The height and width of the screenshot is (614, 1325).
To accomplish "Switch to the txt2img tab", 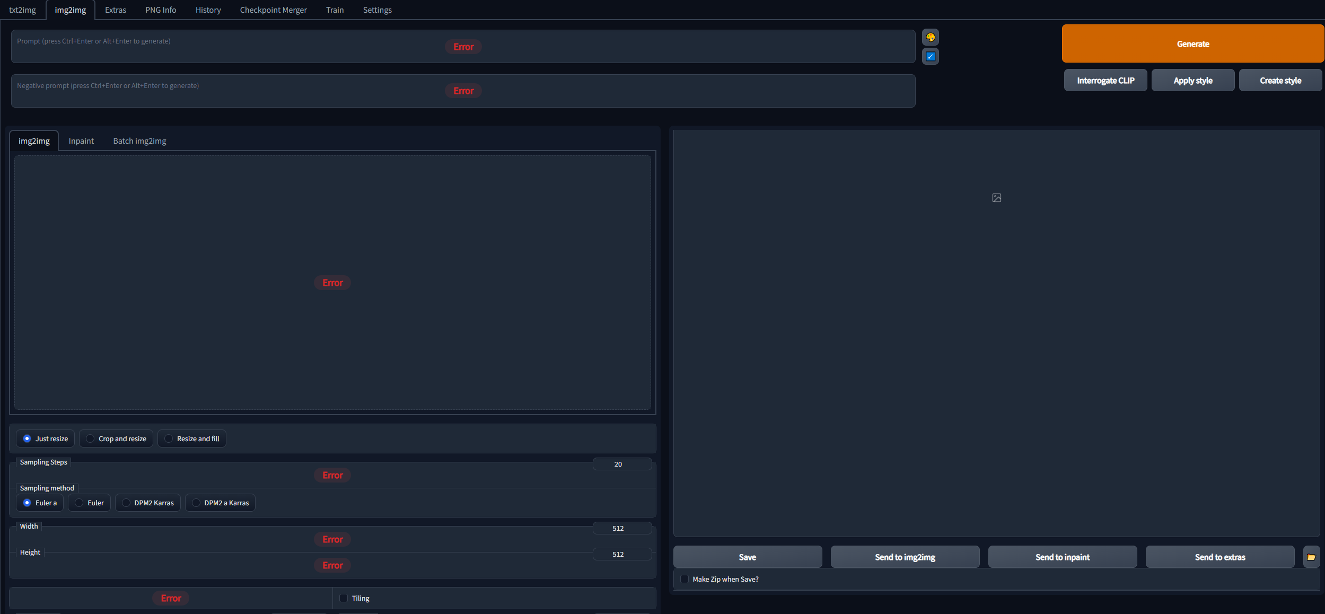I will click(x=22, y=10).
